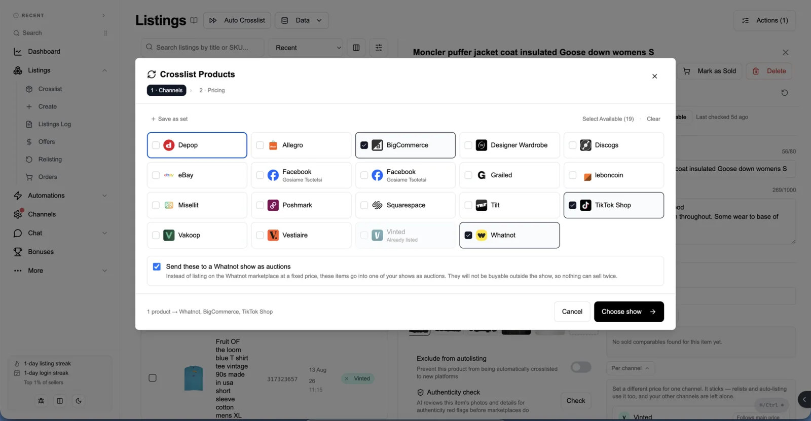811x421 pixels.
Task: Close the Crosslist Products dialog
Action: click(654, 76)
